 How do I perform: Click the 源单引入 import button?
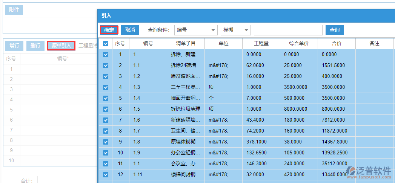pos(61,46)
